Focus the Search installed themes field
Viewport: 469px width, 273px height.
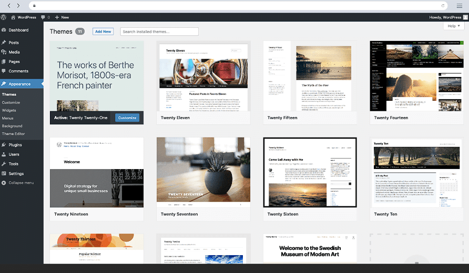tap(159, 31)
